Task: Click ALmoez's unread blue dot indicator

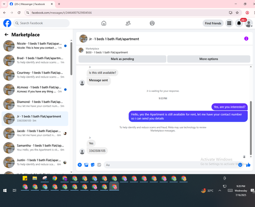Action: (x=65, y=90)
